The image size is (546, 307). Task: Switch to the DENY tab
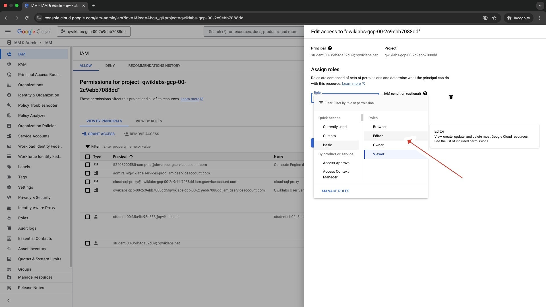click(x=110, y=66)
